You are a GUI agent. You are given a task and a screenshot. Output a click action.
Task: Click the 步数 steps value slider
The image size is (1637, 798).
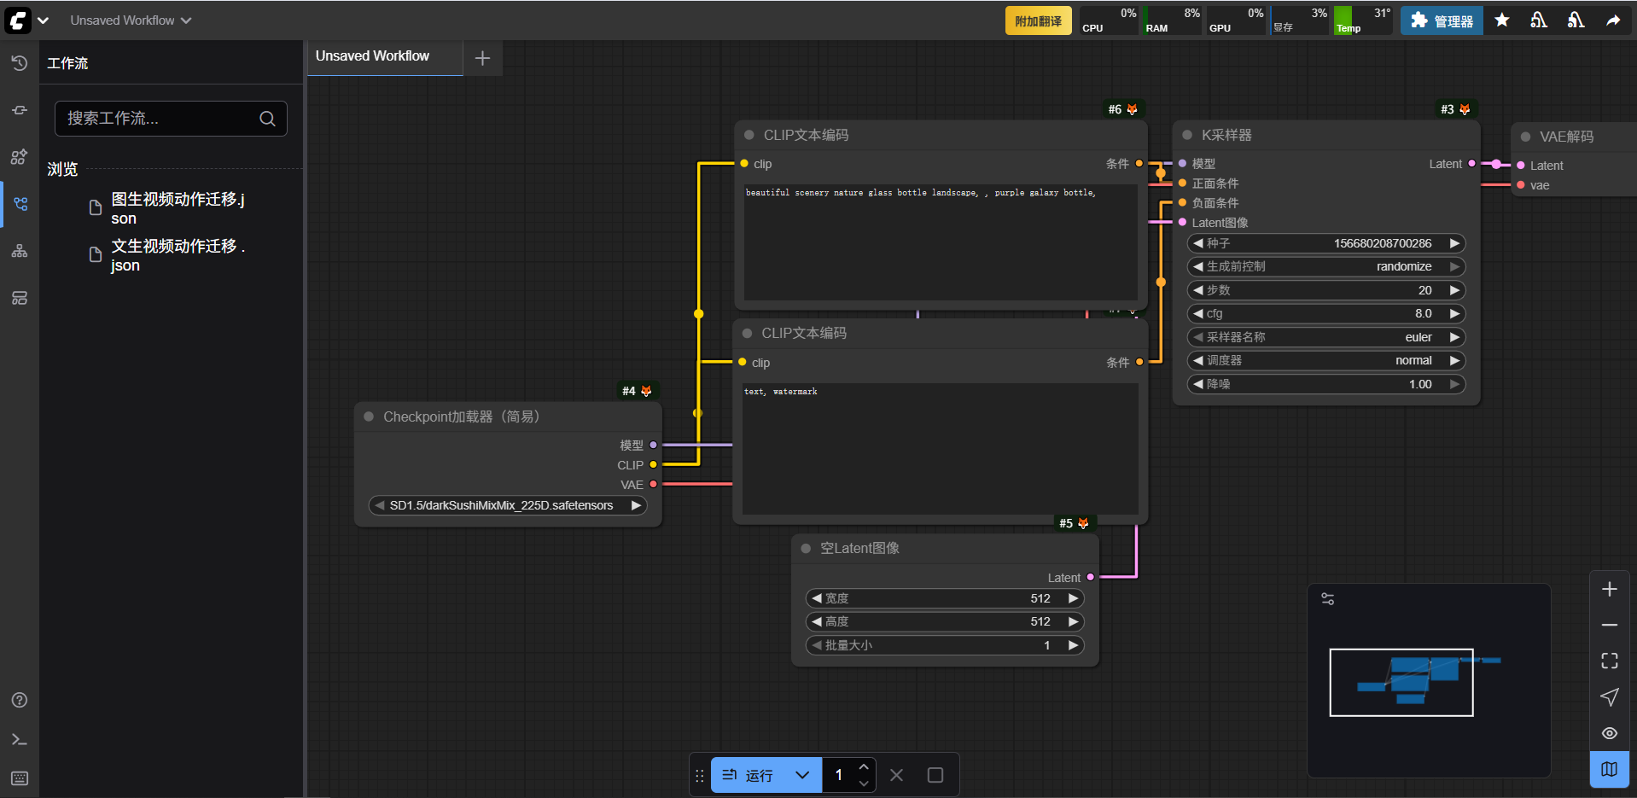click(x=1325, y=290)
